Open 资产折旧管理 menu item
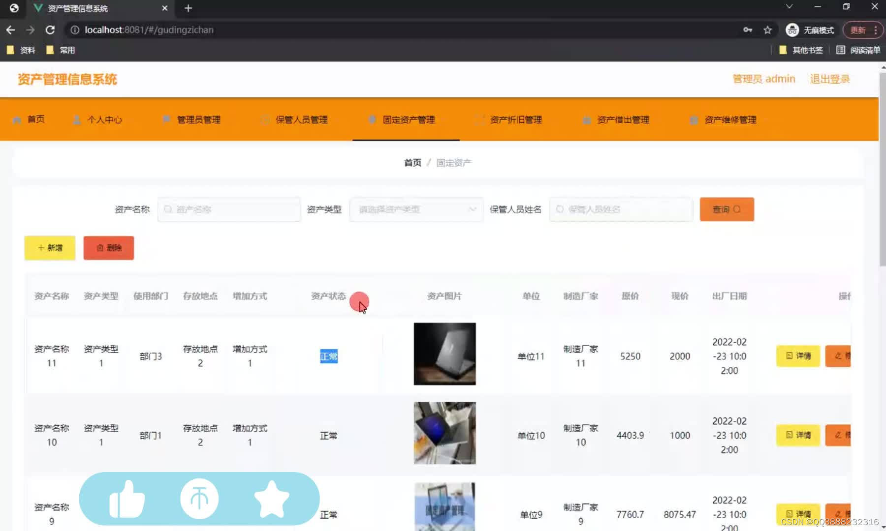 pos(509,119)
